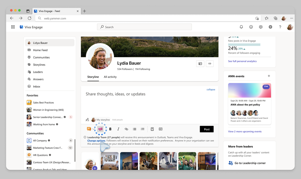The width and height of the screenshot is (301, 179).
Task: Open help question mark icon
Action: [x=280, y=27]
